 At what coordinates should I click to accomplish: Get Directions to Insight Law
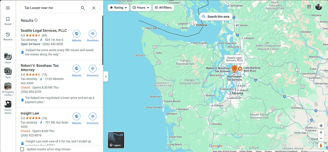point(93,116)
